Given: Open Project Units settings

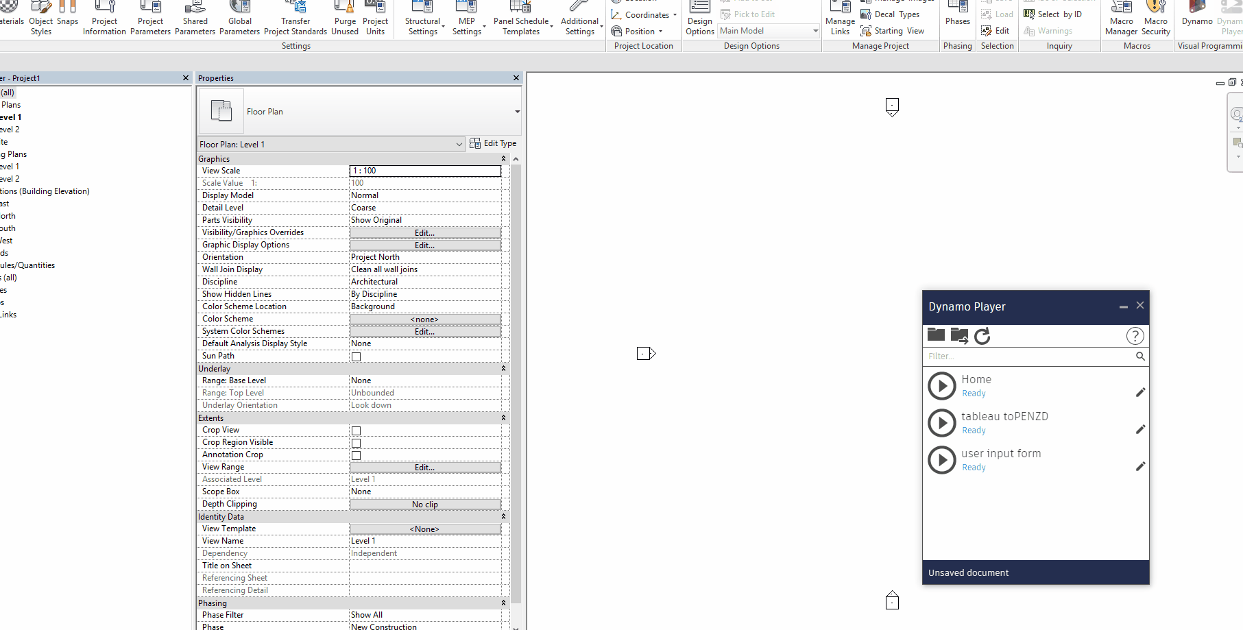Looking at the screenshot, I should (x=375, y=19).
